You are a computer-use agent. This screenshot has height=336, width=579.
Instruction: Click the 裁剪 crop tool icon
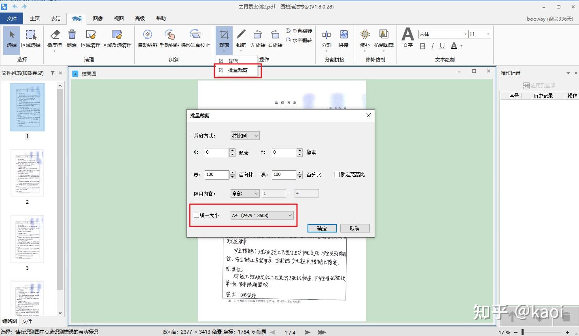coord(224,35)
